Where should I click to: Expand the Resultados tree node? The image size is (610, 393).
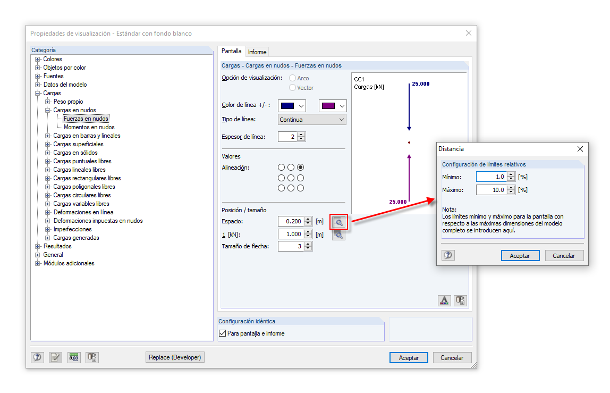38,247
